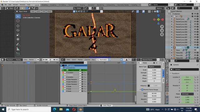Hide Plane.001 in outliner

click(x=195, y=53)
